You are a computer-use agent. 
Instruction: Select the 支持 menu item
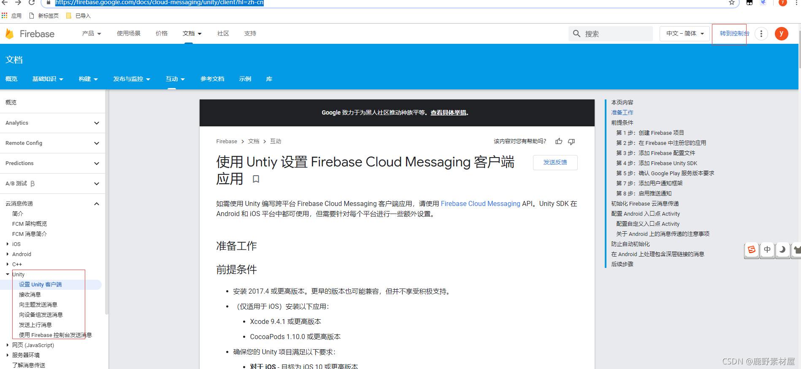point(250,33)
